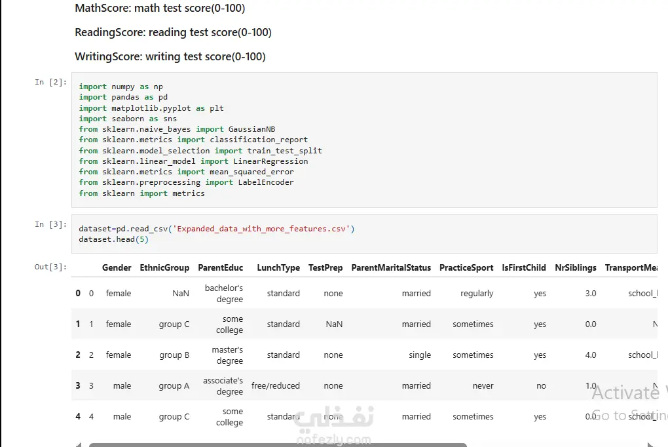Click the IsFirstChild column header
668x447 pixels.
(523, 267)
